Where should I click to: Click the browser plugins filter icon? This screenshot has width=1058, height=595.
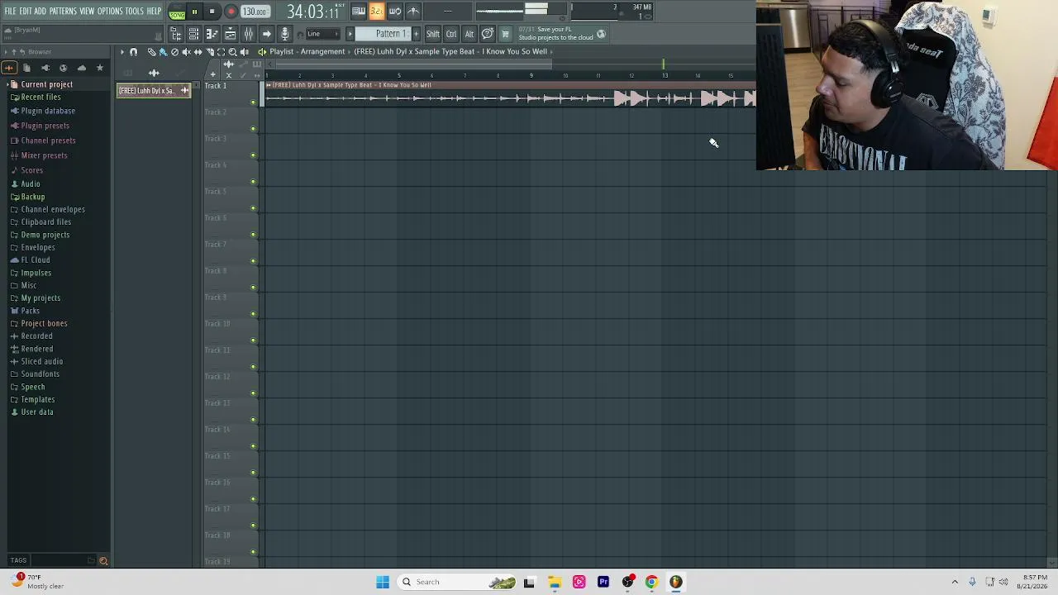click(x=45, y=68)
